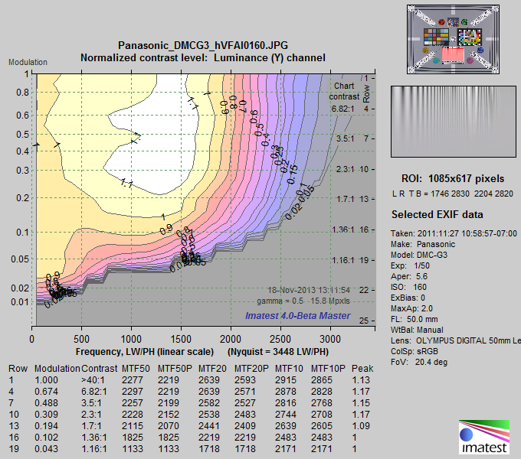Viewport: 521px width, 459px height.
Task: Click the 'Make: Panasonic' EXIF line
Action: coord(423,244)
